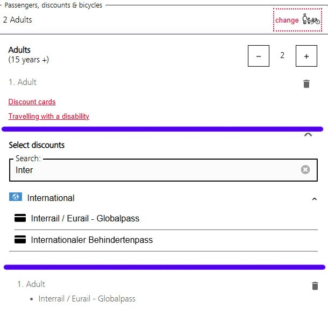Increase adult count with plus button
Image resolution: width=328 pixels, height=309 pixels.
pyautogui.click(x=306, y=56)
